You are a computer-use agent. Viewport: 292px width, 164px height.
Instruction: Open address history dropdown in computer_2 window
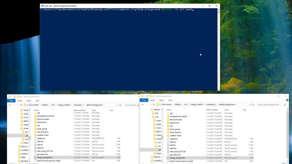[x=250, y=105]
